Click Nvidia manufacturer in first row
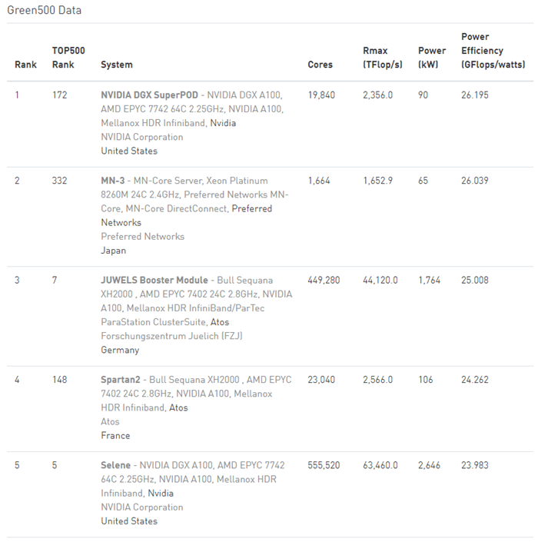Screen dimensions: 538x542 pyautogui.click(x=223, y=123)
